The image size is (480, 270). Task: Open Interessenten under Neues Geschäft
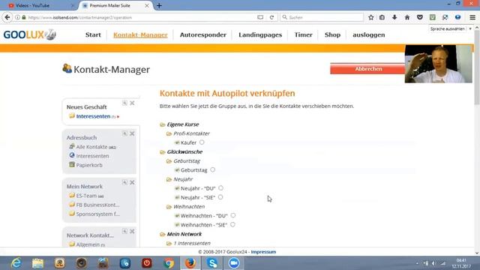coord(93,116)
